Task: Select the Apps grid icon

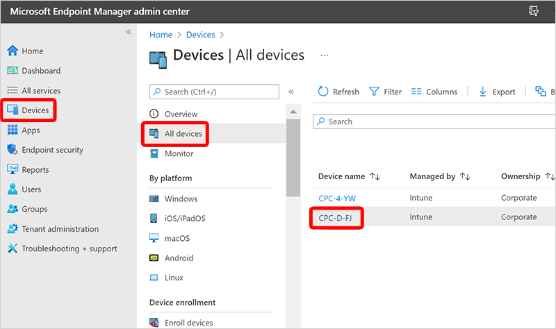Action: [x=13, y=130]
